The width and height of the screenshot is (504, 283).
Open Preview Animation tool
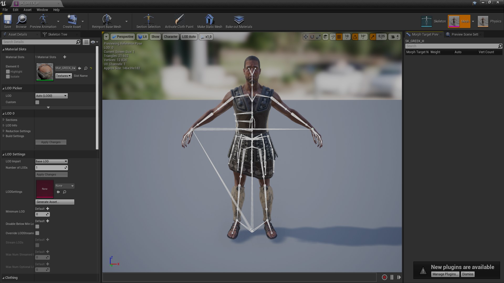(x=43, y=20)
